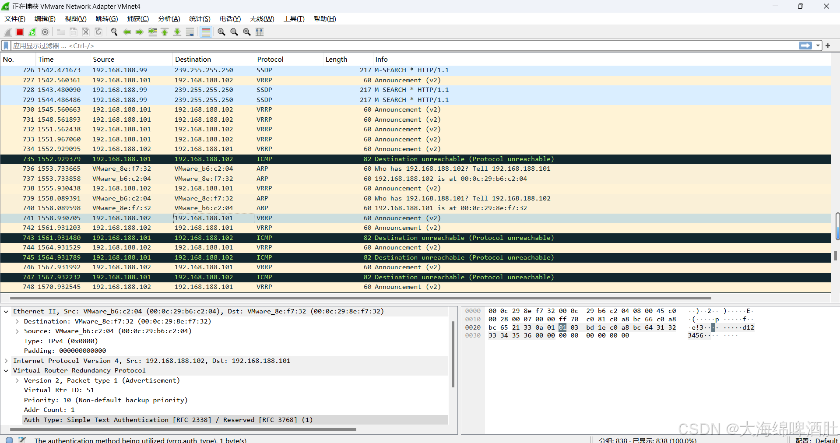Reset text to normal size
840x443 pixels.
click(247, 32)
